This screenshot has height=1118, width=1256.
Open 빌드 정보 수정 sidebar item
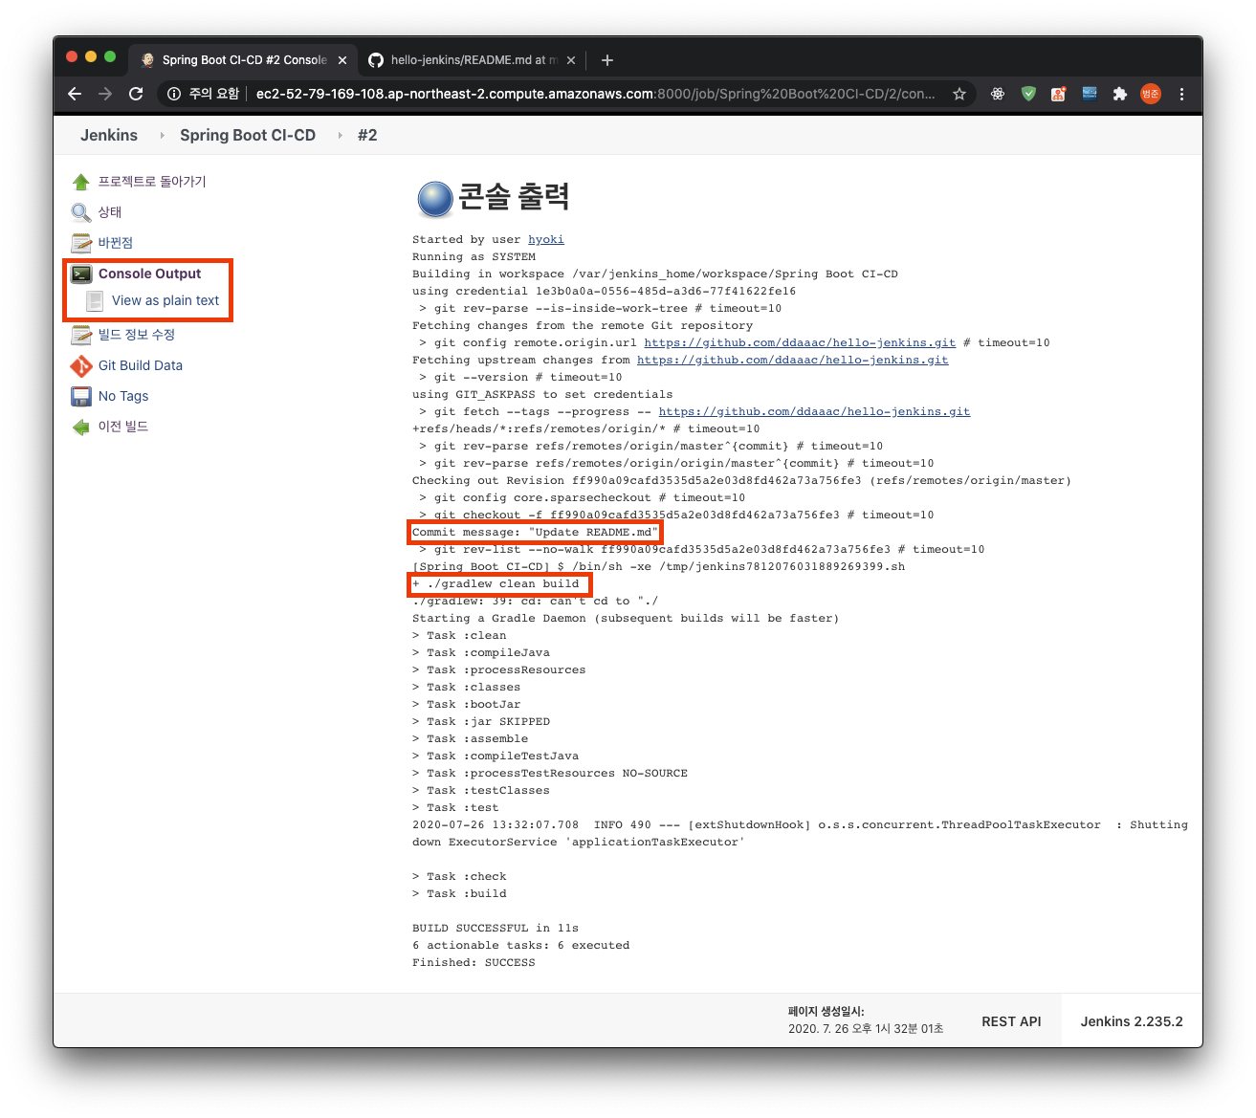point(137,335)
